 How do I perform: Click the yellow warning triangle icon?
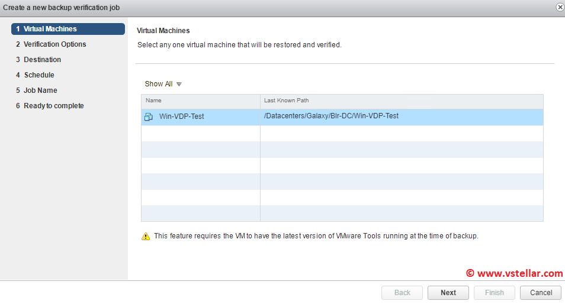(x=146, y=237)
